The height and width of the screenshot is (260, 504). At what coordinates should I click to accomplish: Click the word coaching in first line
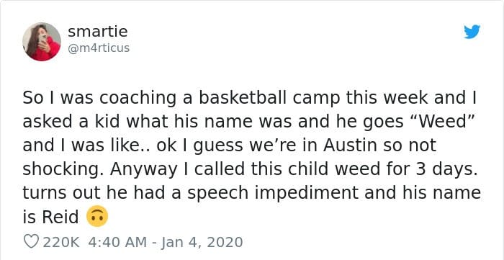point(138,99)
